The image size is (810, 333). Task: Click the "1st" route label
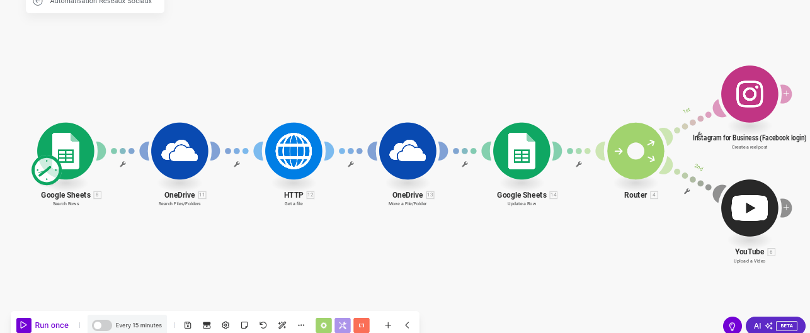[687, 111]
